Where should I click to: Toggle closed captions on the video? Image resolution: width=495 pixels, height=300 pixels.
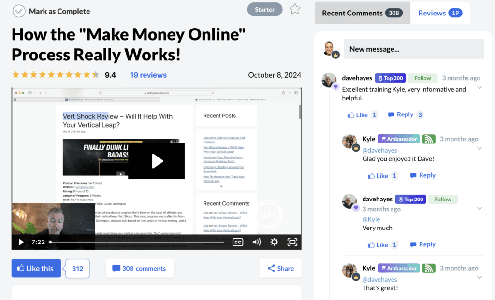(238, 242)
